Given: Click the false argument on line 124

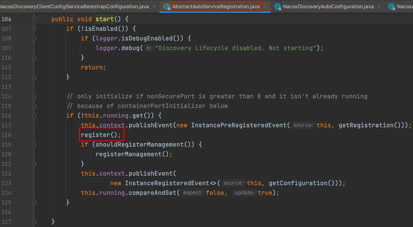Looking at the screenshot, I should click(x=215, y=193).
